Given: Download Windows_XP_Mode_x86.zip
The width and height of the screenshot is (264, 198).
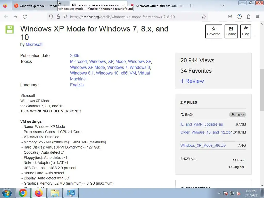Looking at the screenshot, I should [203, 145].
